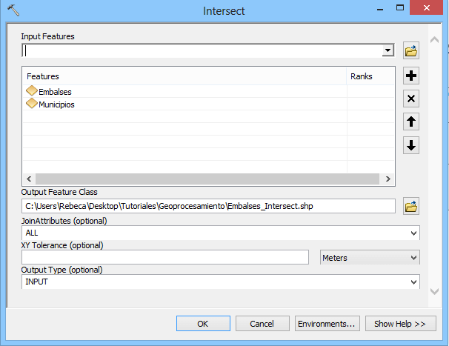Viewport: 449px width, 346px height.
Task: Click the Features column header
Action: tap(43, 76)
